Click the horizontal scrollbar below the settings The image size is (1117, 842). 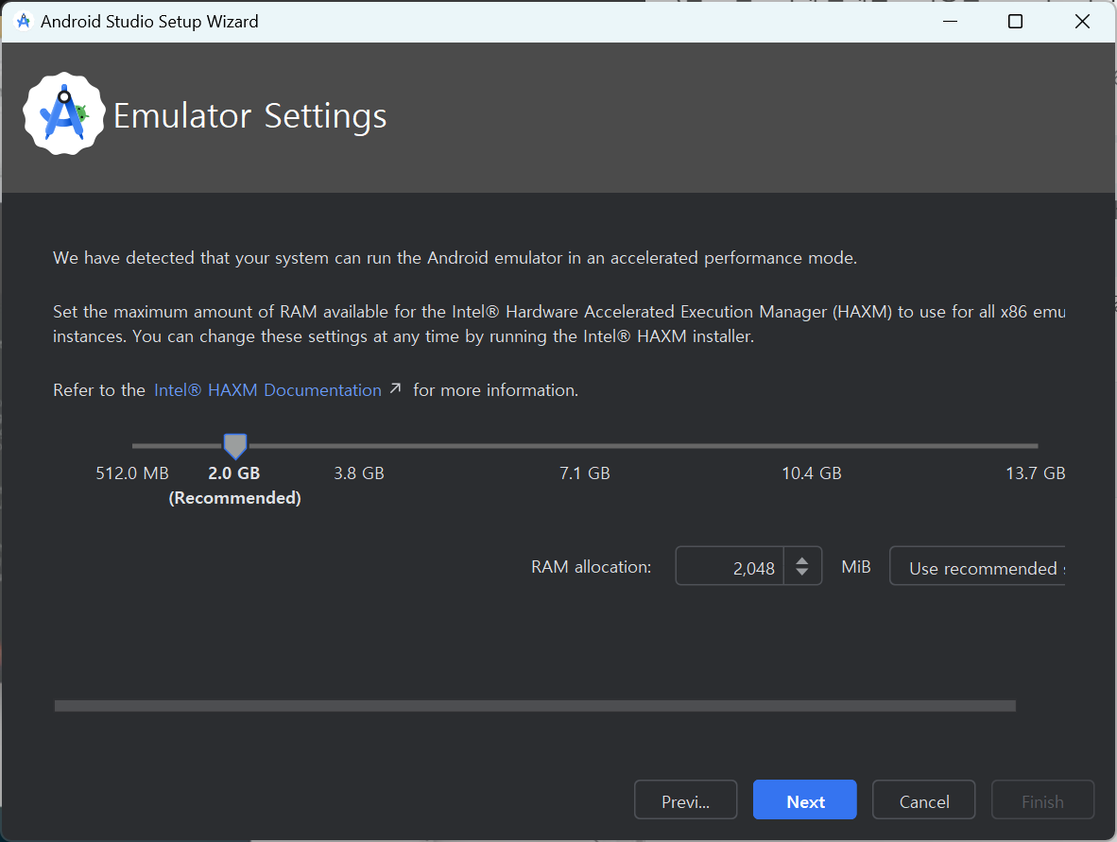535,706
